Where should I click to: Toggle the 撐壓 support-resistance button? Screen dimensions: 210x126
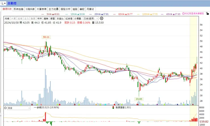click(52, 18)
